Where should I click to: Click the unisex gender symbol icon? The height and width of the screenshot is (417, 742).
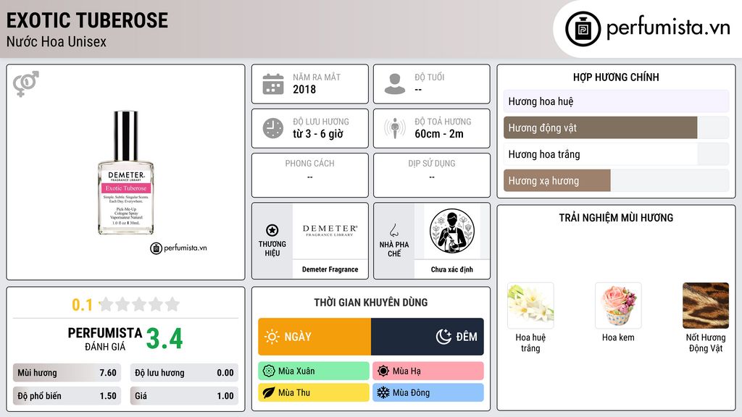click(x=26, y=84)
